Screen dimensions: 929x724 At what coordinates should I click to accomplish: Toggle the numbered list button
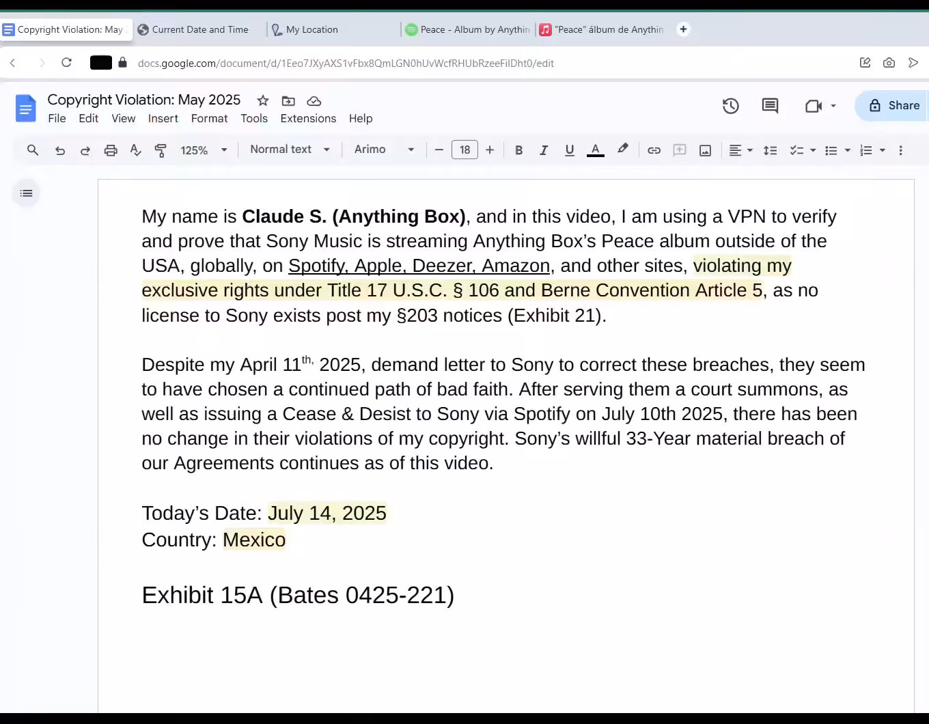866,150
